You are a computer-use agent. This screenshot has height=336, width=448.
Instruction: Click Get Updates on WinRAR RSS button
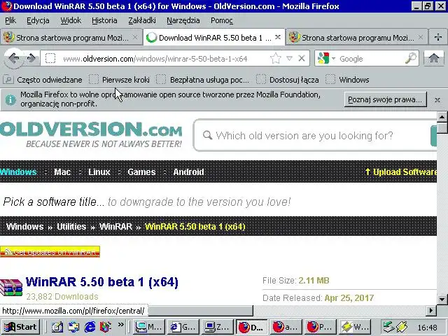pyautogui.click(x=50, y=252)
